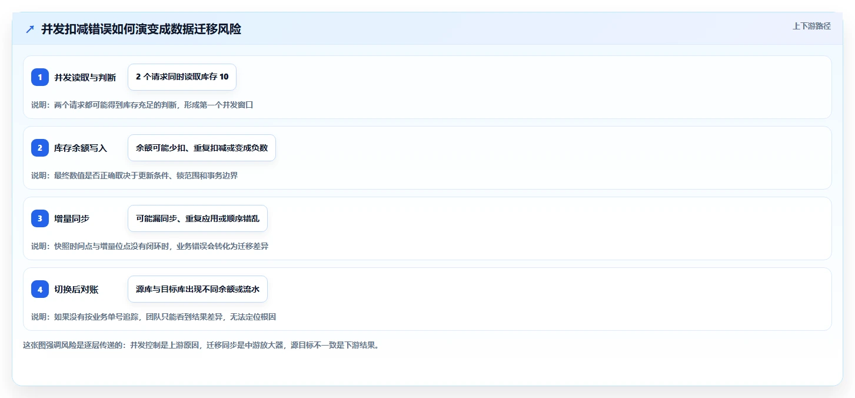Click the arrow icon beside the title
855x398 pixels.
(x=30, y=29)
